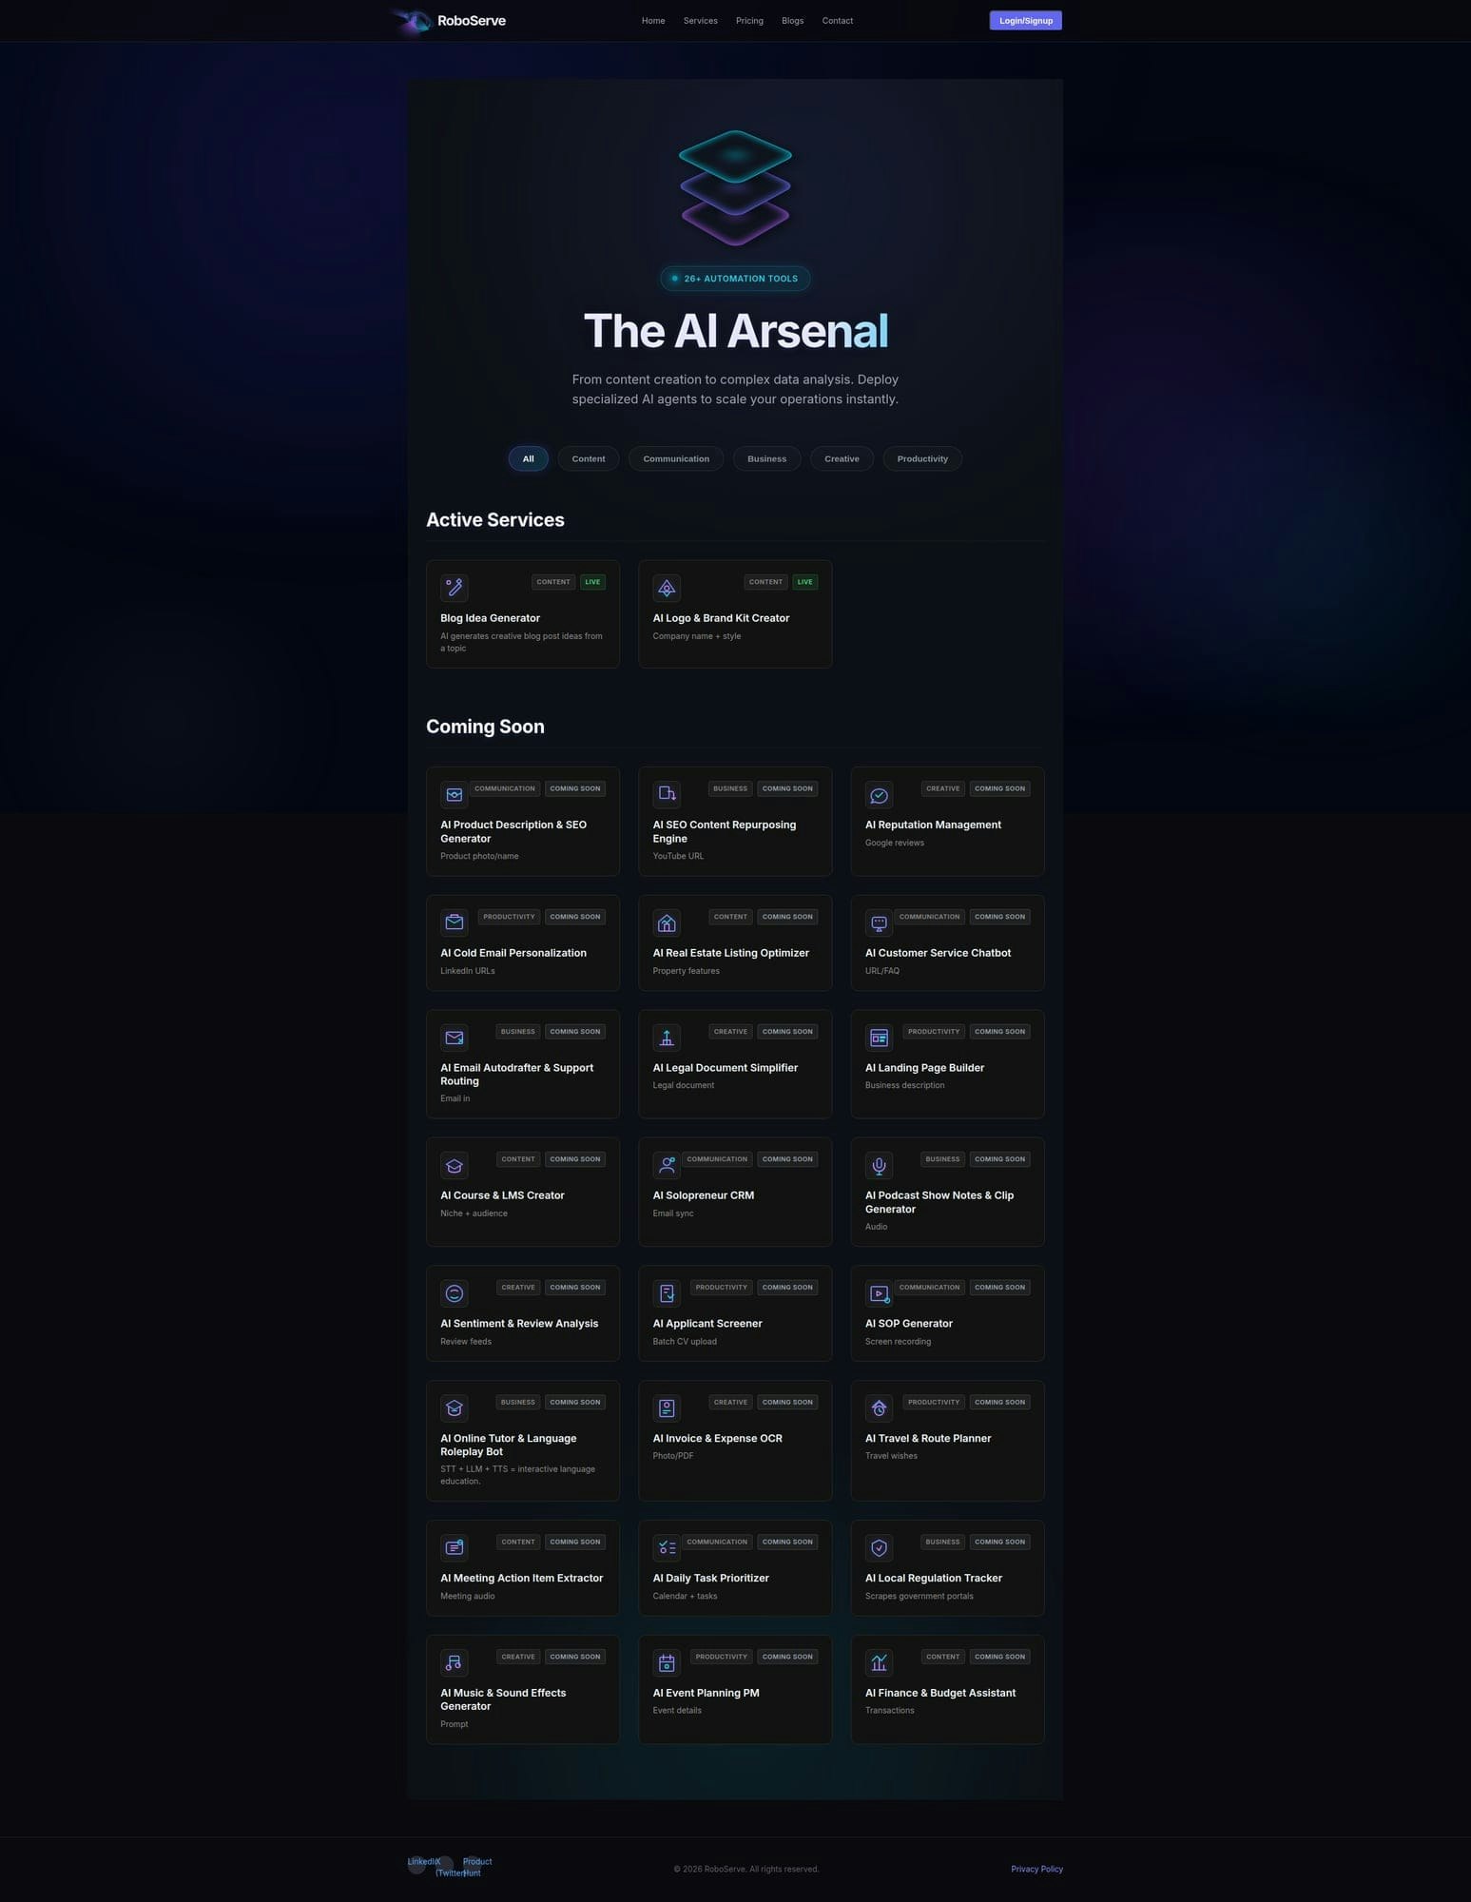The image size is (1471, 1902).
Task: Toggle the Content category filter
Action: tap(588, 458)
